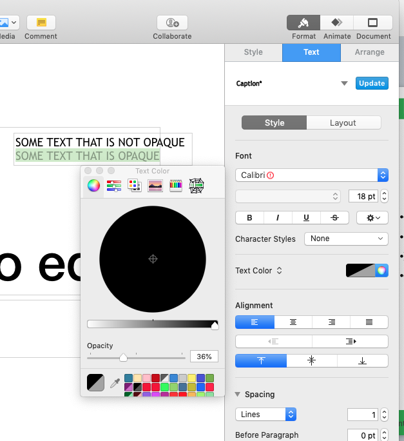Choose the yellow saved color swatch

191,378
